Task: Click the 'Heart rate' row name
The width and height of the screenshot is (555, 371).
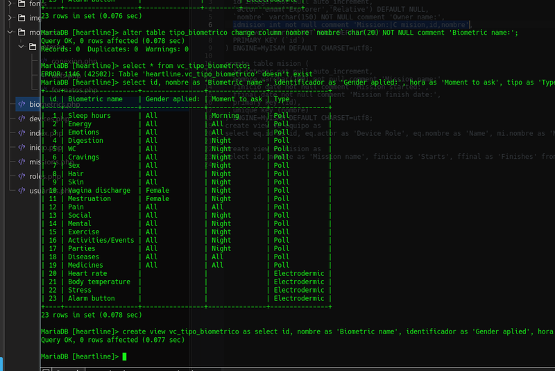Action: click(87, 273)
